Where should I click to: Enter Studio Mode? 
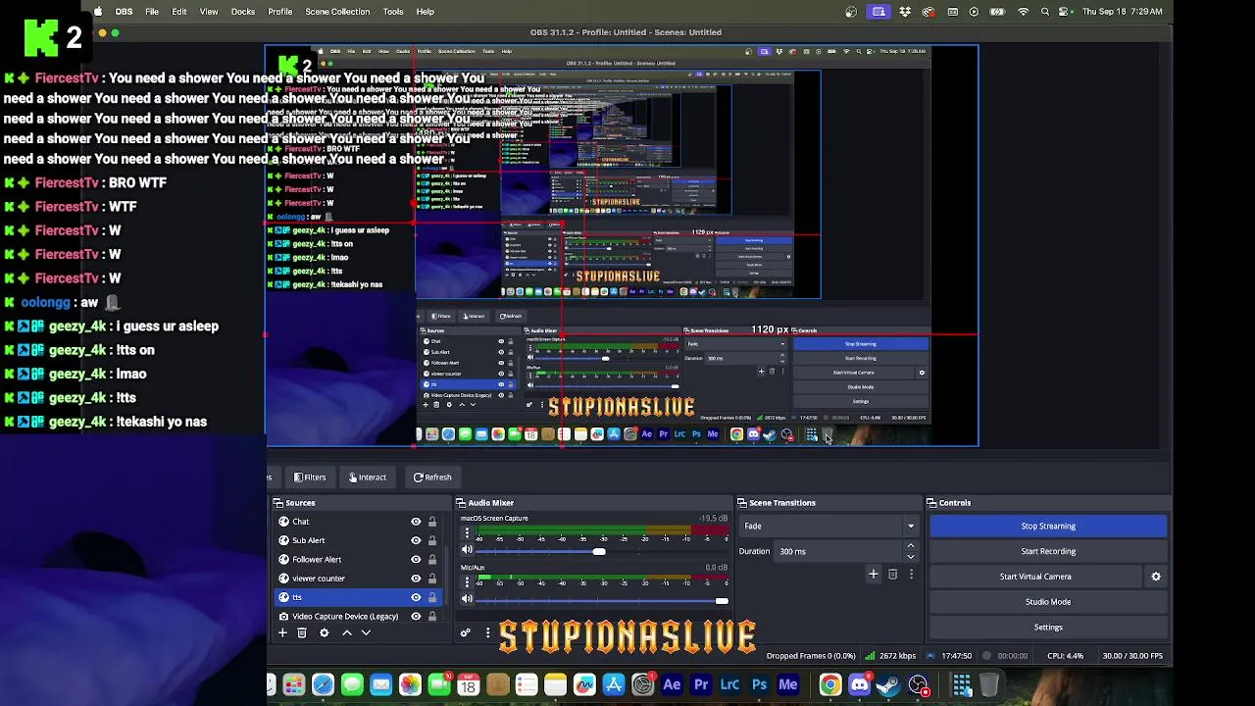[x=1048, y=602]
